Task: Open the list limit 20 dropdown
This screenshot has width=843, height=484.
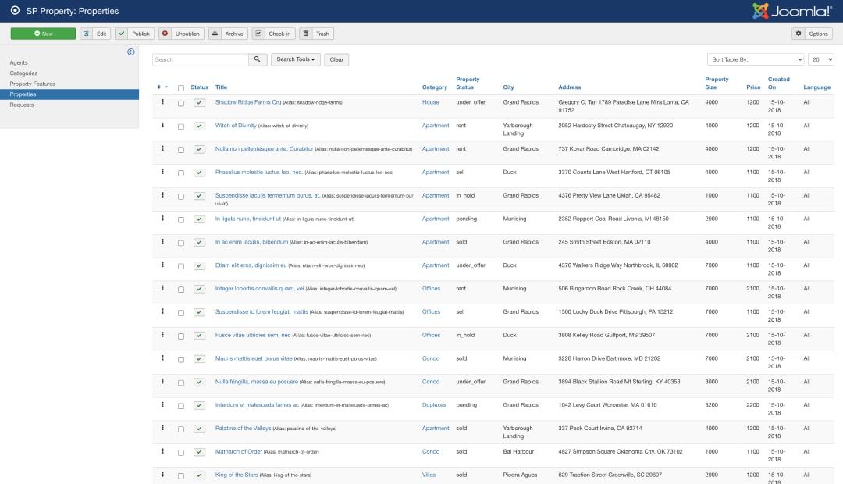Action: [x=821, y=59]
